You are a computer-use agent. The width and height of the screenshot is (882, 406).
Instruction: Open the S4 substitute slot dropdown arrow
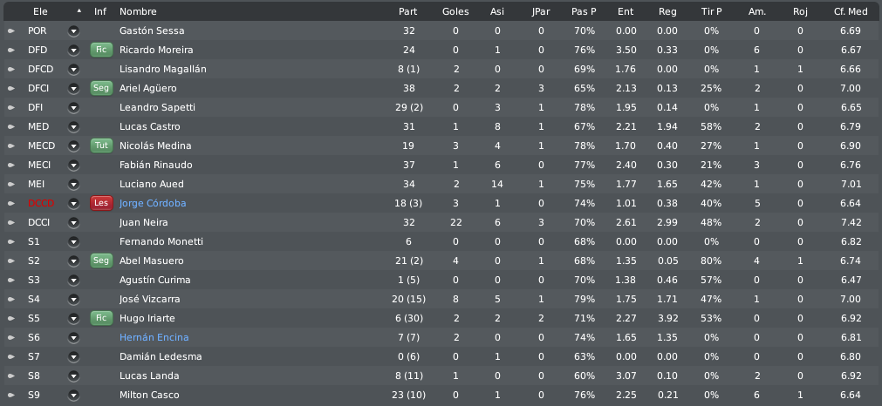73,299
